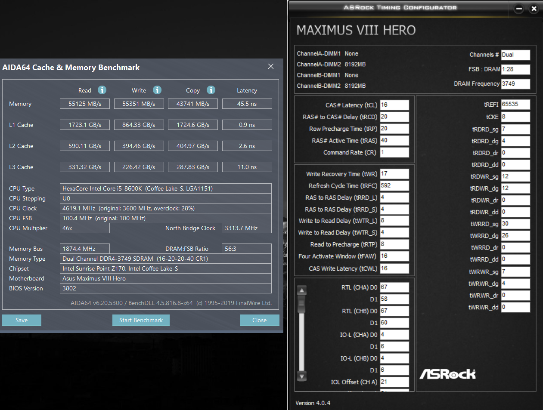
Task: Click Memory Copy result 43741 MB/s
Action: point(193,104)
